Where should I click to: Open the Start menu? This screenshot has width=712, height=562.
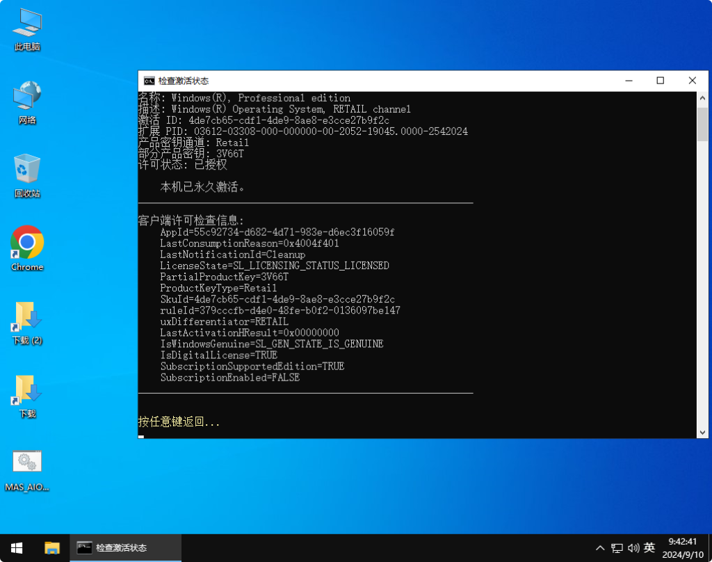click(15, 547)
